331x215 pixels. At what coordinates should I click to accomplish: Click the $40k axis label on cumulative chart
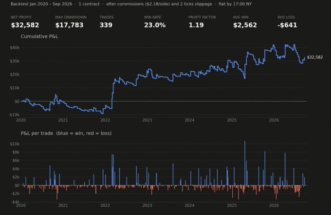tap(15, 48)
